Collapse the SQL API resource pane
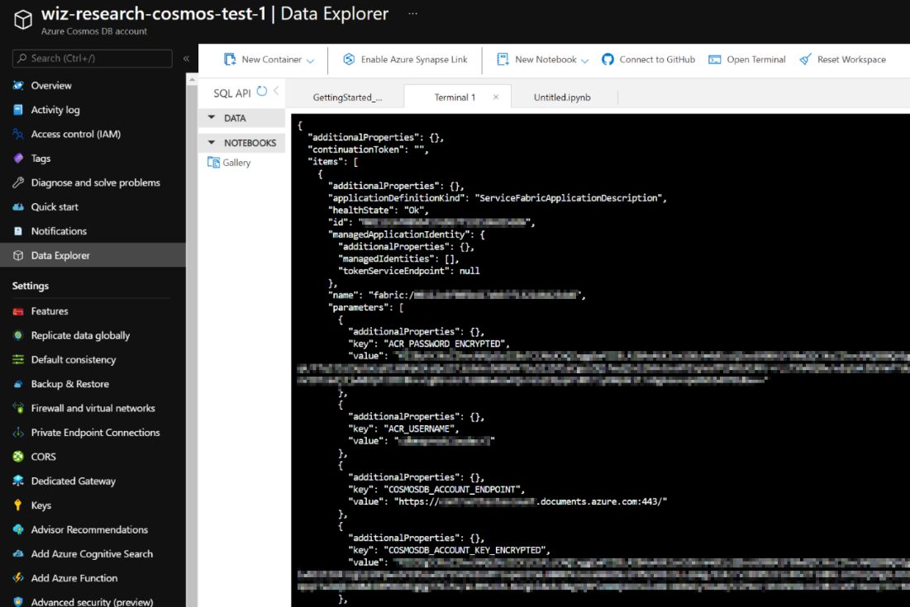The width and height of the screenshot is (910, 607). coord(276,91)
